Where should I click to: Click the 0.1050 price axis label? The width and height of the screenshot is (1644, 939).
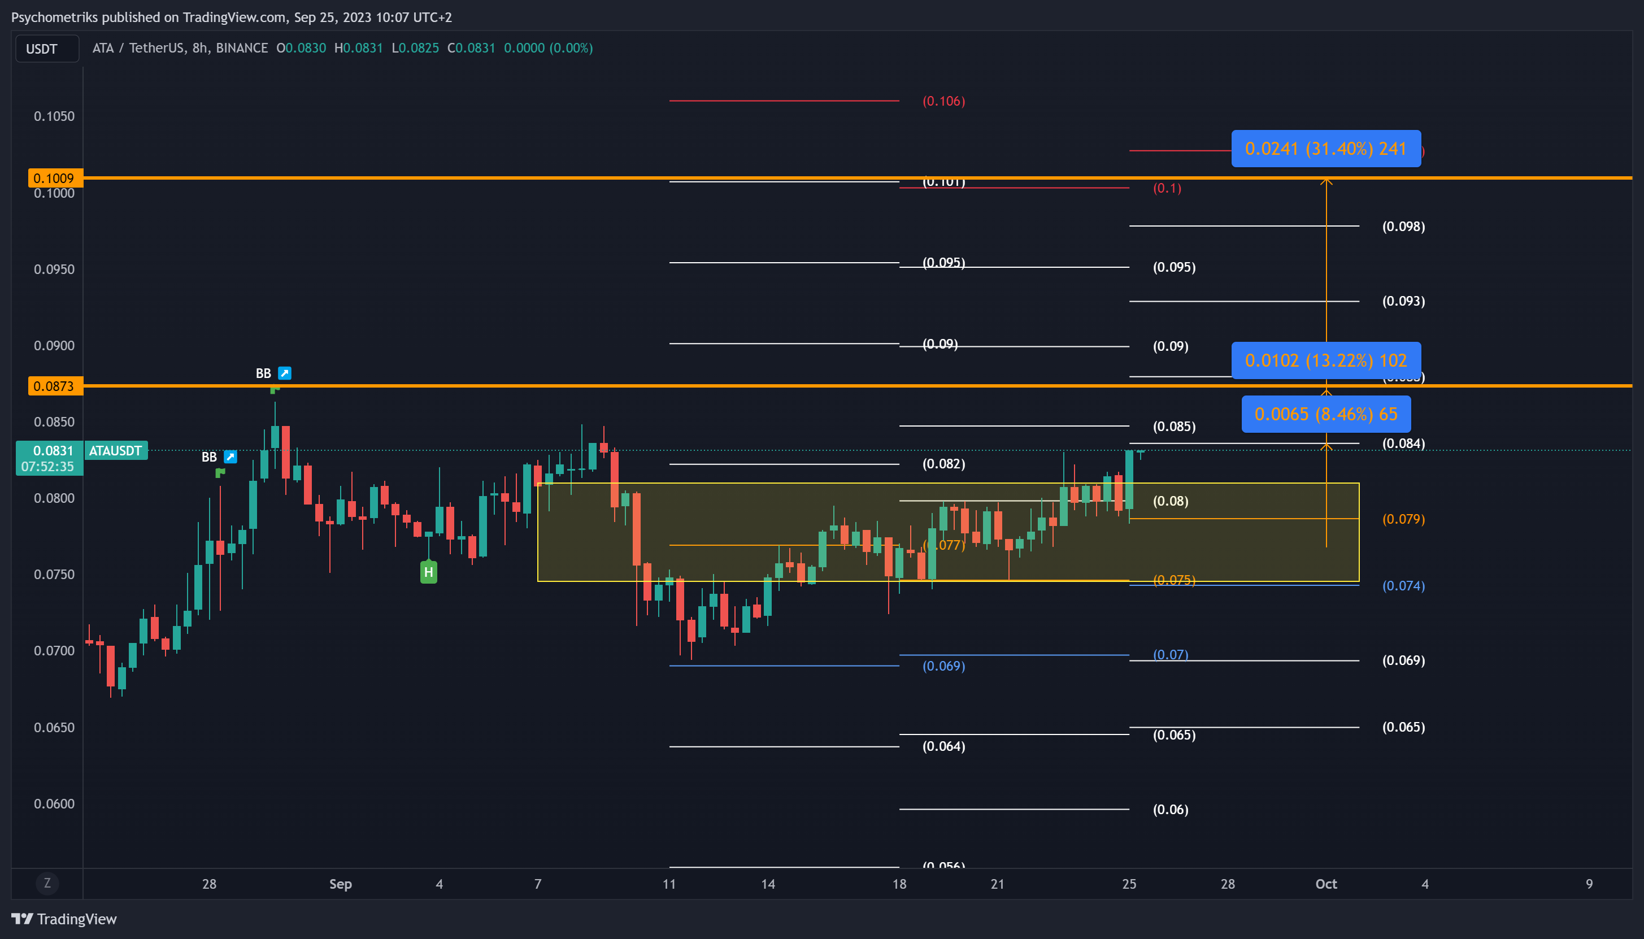(x=54, y=116)
